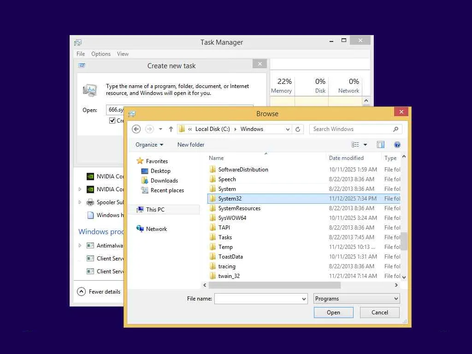
Task: Open the File menu in Task Manager
Action: (x=81, y=54)
